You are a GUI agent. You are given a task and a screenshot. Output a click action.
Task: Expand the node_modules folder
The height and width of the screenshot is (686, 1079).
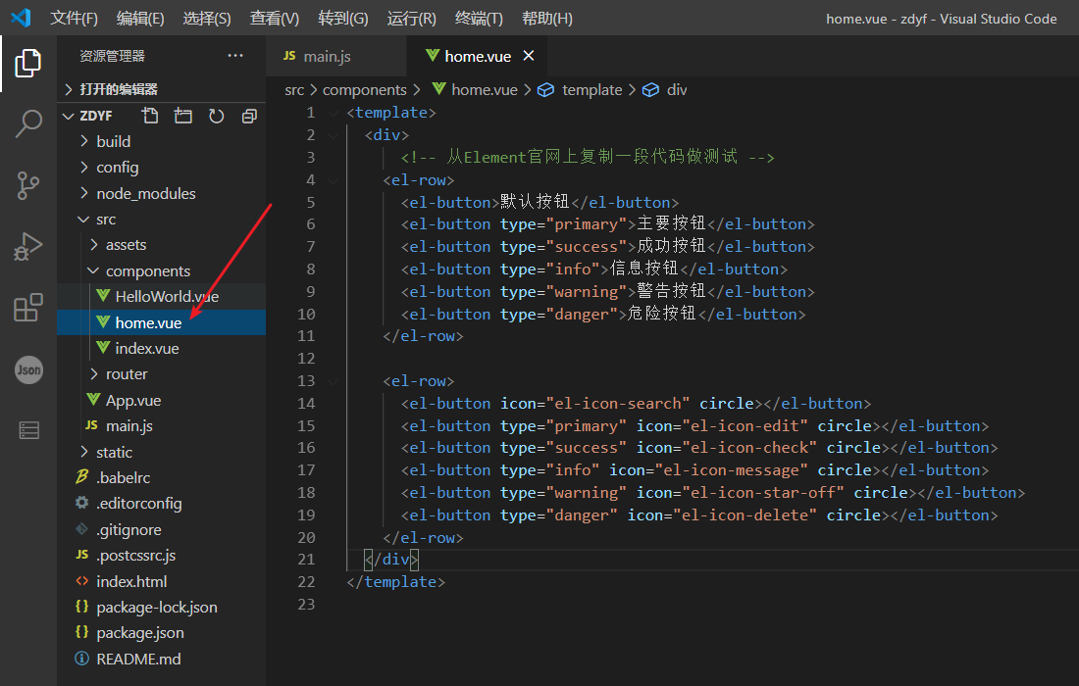click(145, 193)
